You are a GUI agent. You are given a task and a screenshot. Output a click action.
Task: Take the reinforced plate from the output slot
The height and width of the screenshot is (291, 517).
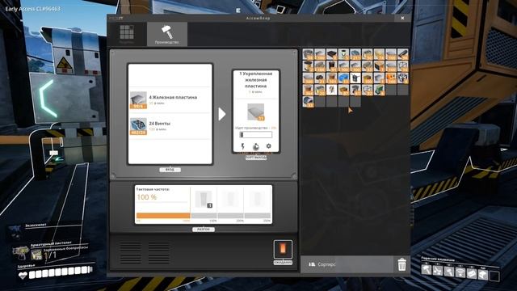(x=256, y=112)
